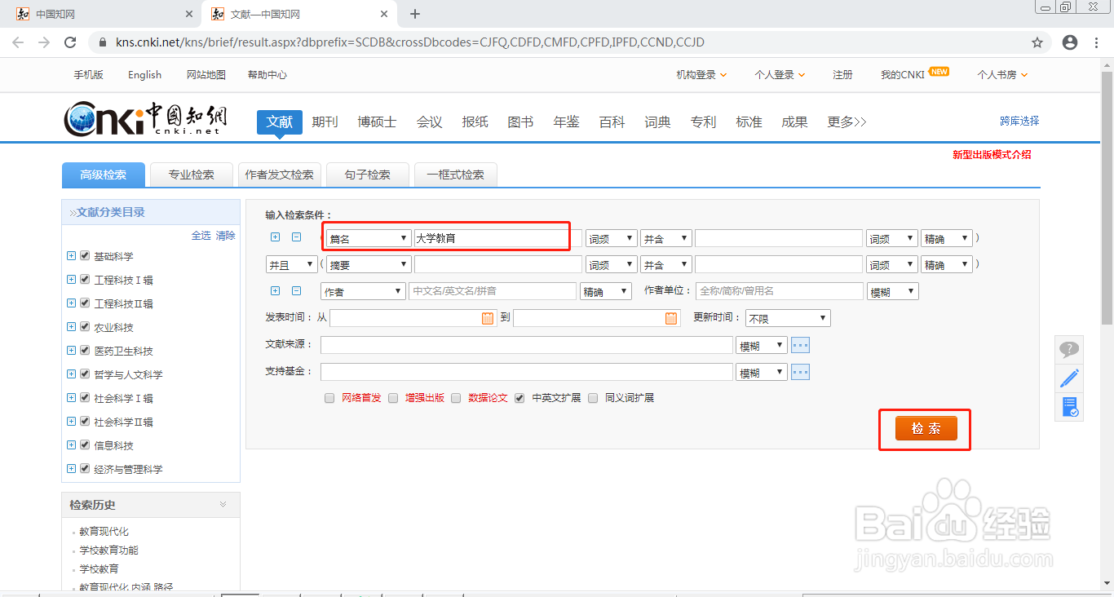Open the calendar picker for publication end date
Viewport: 1114px width, 597px height.
click(x=670, y=317)
